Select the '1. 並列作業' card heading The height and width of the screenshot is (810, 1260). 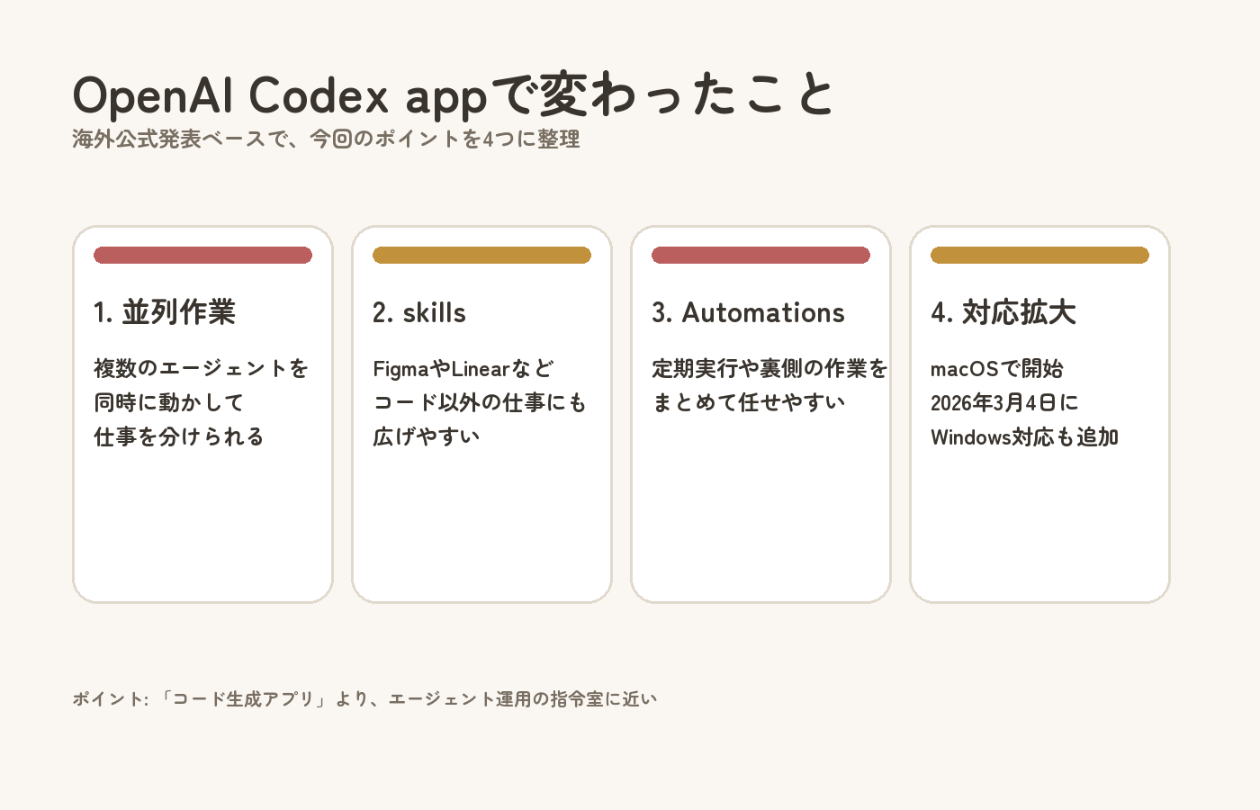tap(165, 312)
